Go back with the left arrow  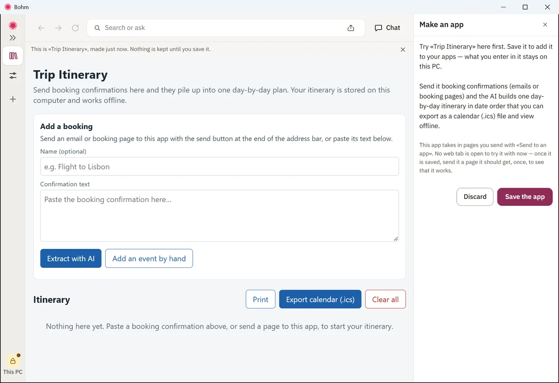click(41, 28)
